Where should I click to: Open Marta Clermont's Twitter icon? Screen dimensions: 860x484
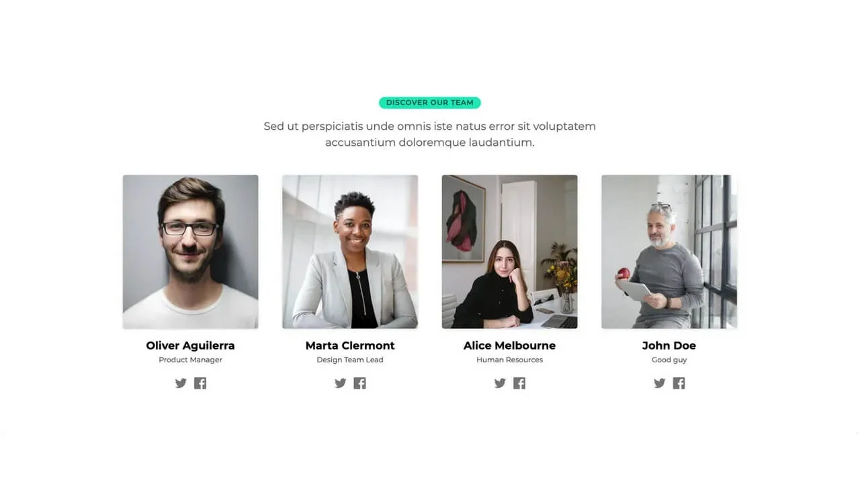point(341,383)
